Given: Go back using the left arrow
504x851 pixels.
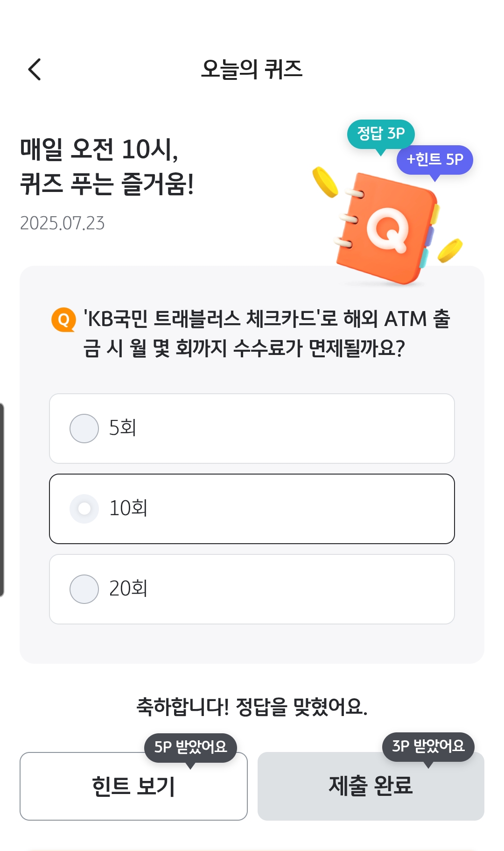Looking at the screenshot, I should click(x=35, y=70).
